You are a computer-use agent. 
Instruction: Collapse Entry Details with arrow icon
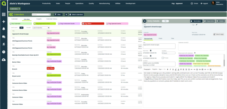[145, 21]
